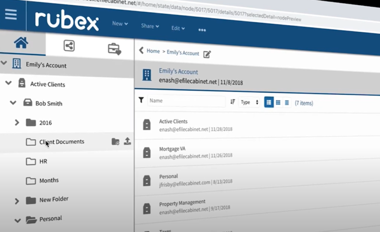Open the briefcase favorites sidebar tab icon
This screenshot has width=380, height=232.
[114, 49]
